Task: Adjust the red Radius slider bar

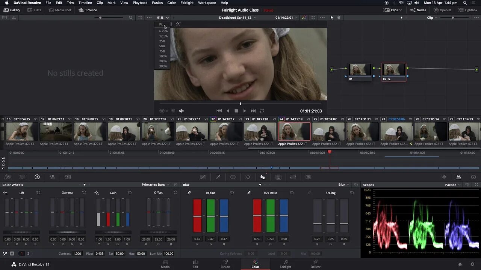Action: (x=197, y=216)
